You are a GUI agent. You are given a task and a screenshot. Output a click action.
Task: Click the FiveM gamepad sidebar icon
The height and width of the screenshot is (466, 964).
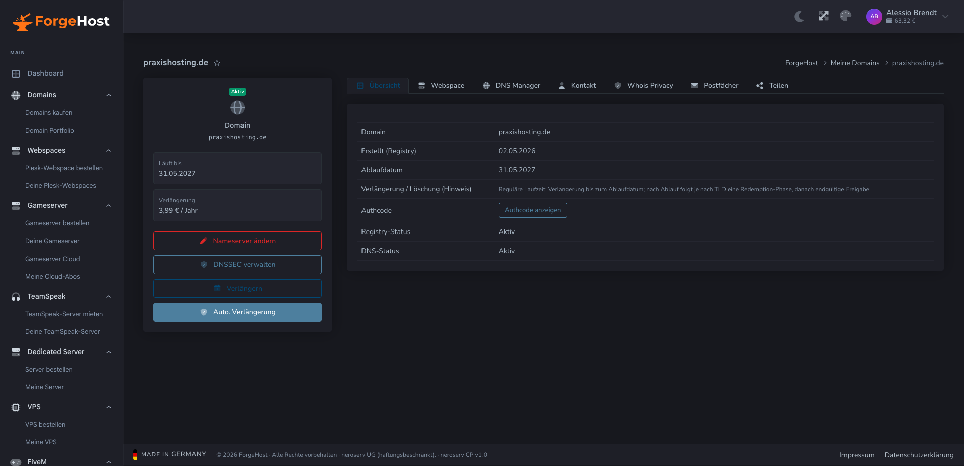pyautogui.click(x=16, y=462)
